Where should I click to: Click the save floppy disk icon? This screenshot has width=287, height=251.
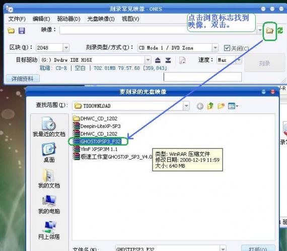22,31
